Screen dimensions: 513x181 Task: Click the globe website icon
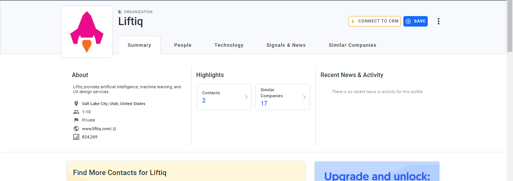point(76,129)
